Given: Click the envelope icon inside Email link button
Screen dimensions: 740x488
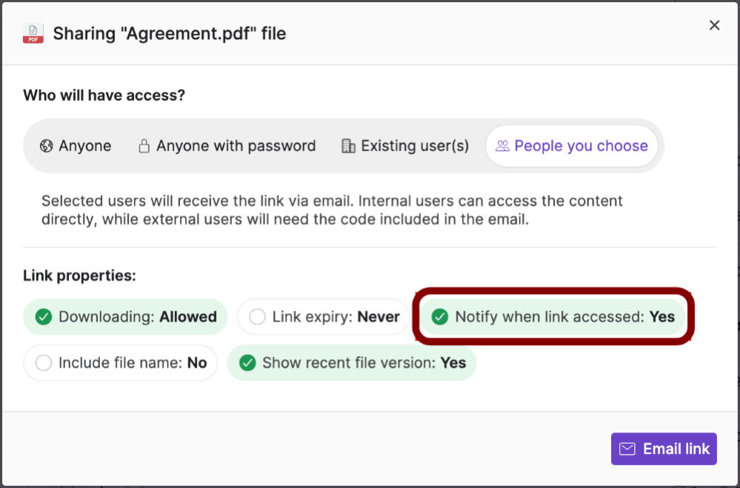Looking at the screenshot, I should click(627, 449).
